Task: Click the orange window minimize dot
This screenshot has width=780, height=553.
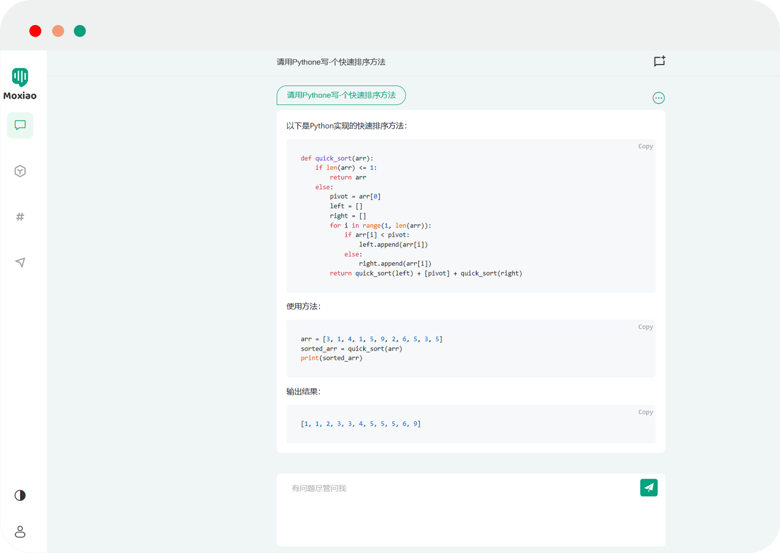Action: click(x=58, y=31)
